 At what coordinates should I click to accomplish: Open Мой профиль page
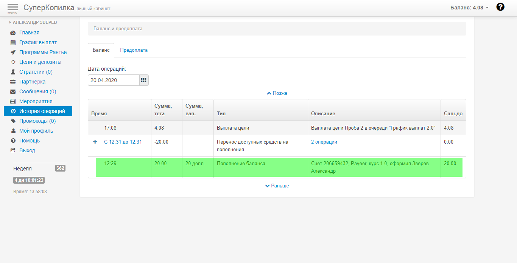point(36,131)
